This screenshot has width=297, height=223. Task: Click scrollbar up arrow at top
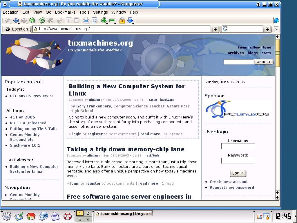pyautogui.click(x=277, y=37)
